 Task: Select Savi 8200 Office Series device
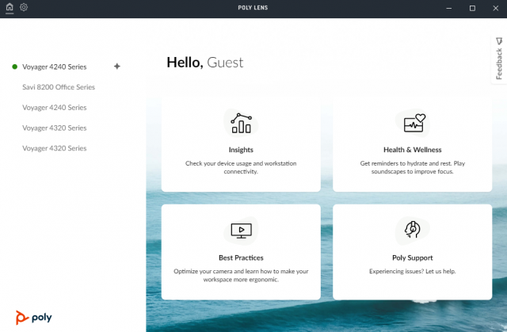pos(59,87)
